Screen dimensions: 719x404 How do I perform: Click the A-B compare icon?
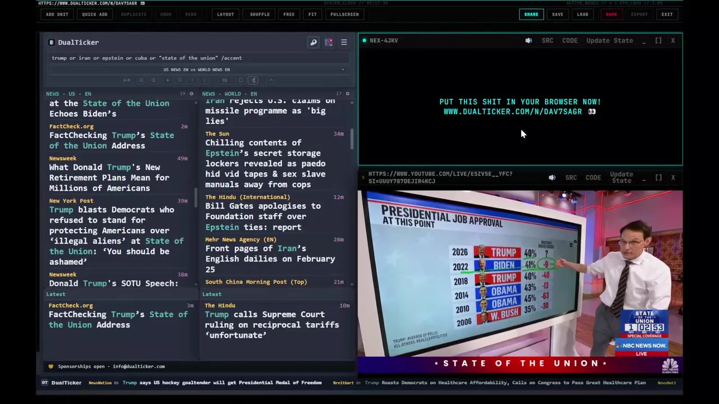coord(126,80)
